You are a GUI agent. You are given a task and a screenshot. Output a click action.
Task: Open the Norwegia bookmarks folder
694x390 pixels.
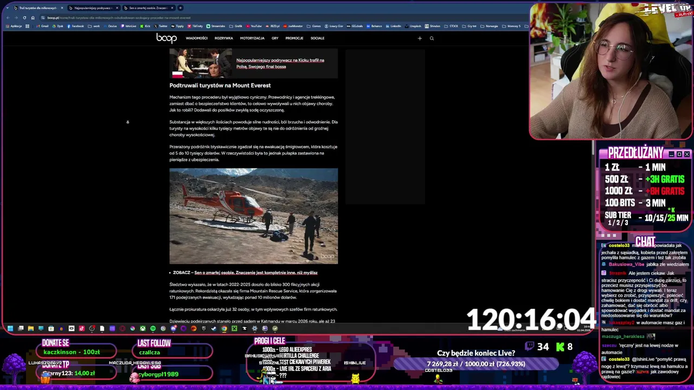click(x=489, y=26)
